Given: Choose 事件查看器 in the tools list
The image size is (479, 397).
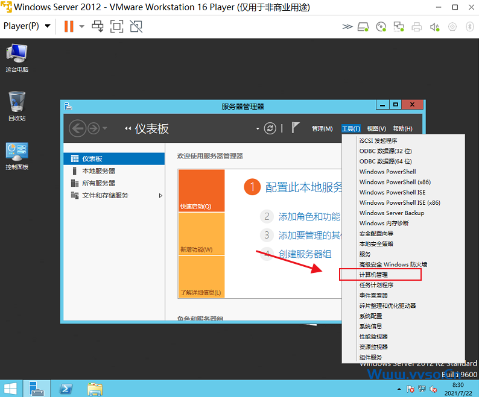Looking at the screenshot, I should [x=373, y=295].
